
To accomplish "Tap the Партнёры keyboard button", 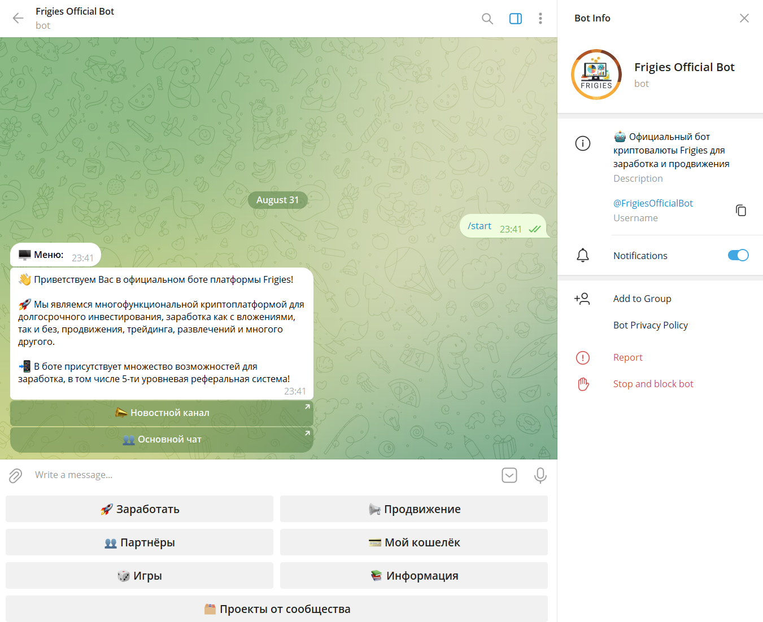I will [139, 542].
